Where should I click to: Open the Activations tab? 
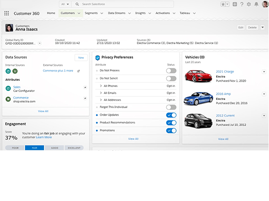point(163,13)
